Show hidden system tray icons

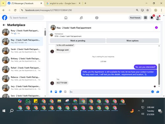click(x=139, y=111)
